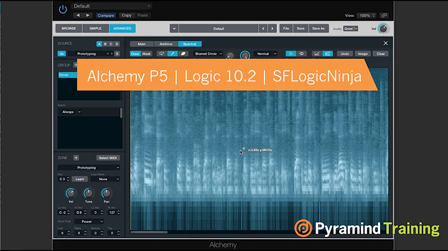448x251 pixels.
Task: Select the eraser tool
Action: tap(183, 53)
